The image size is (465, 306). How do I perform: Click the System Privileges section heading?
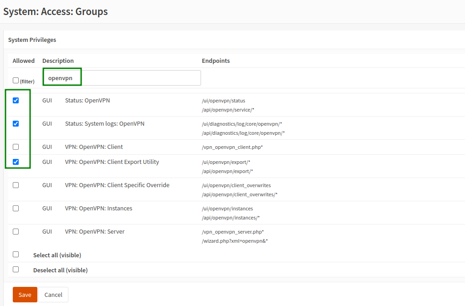coord(32,40)
